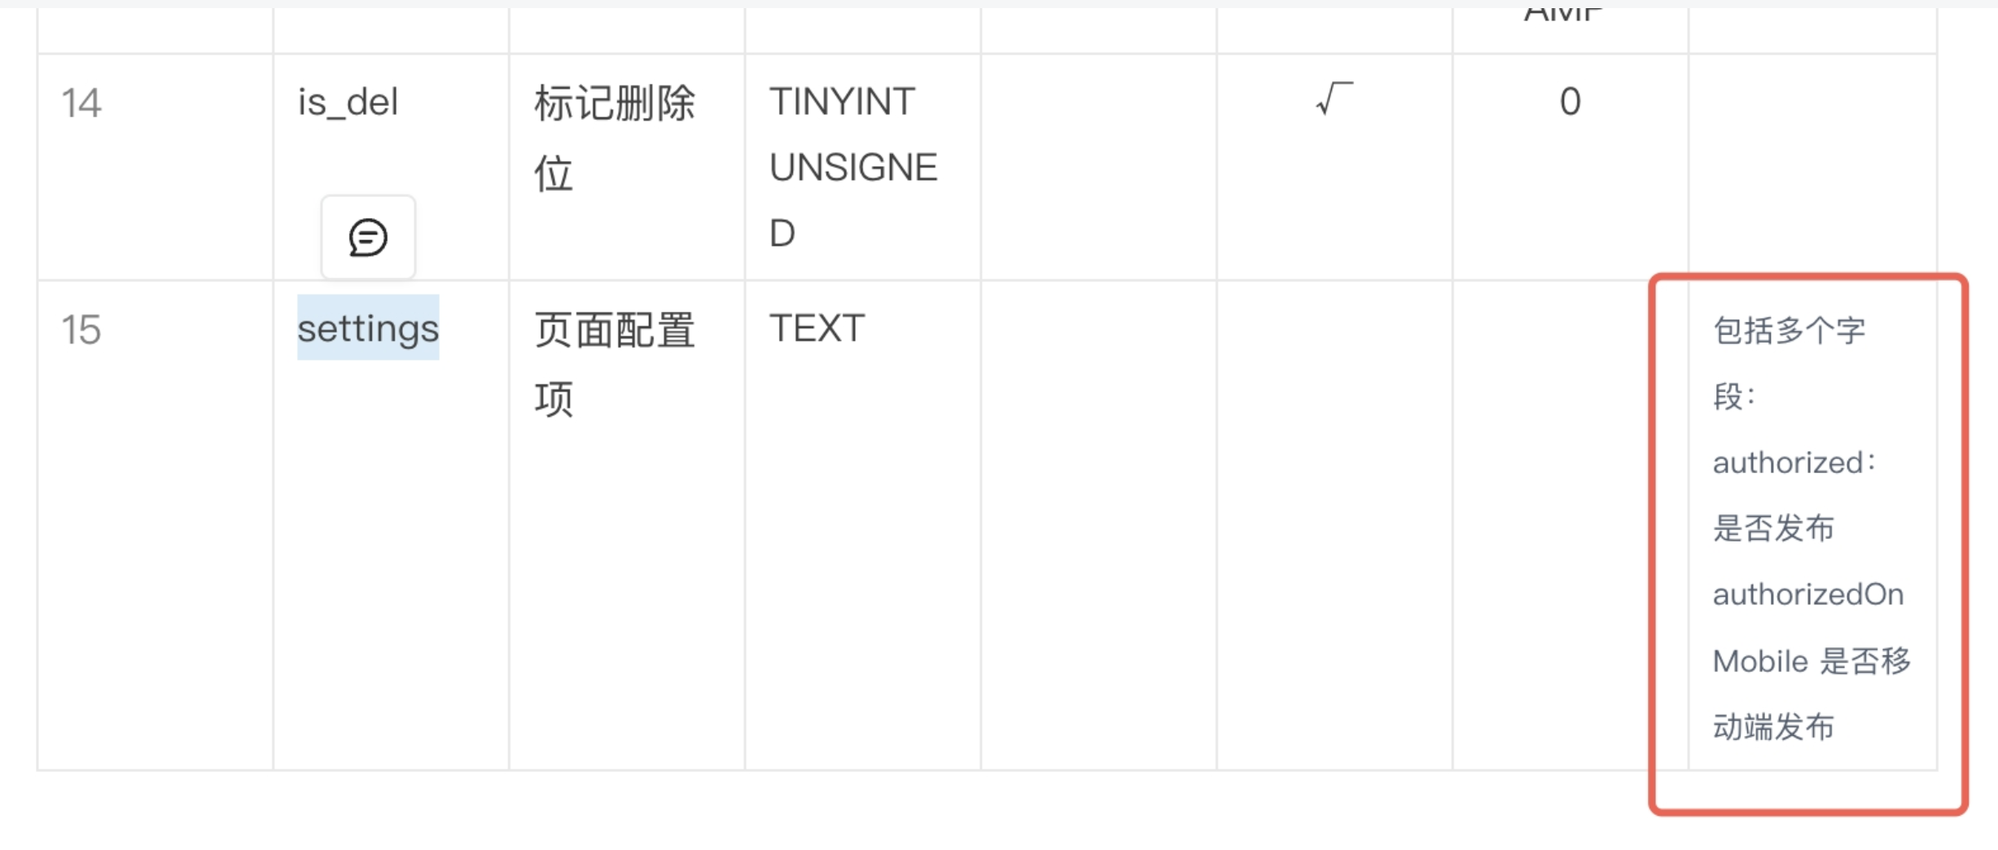The height and width of the screenshot is (850, 1998).
Task: Select row number 14
Action: [83, 103]
